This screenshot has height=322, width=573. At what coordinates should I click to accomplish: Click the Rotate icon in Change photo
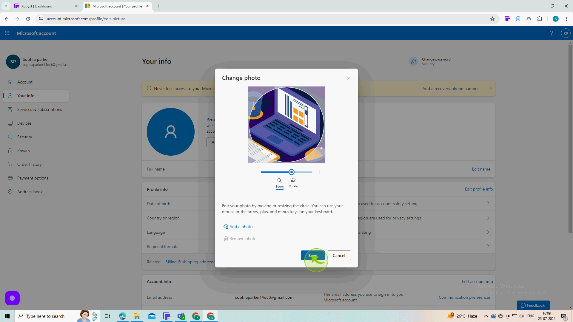point(293,180)
